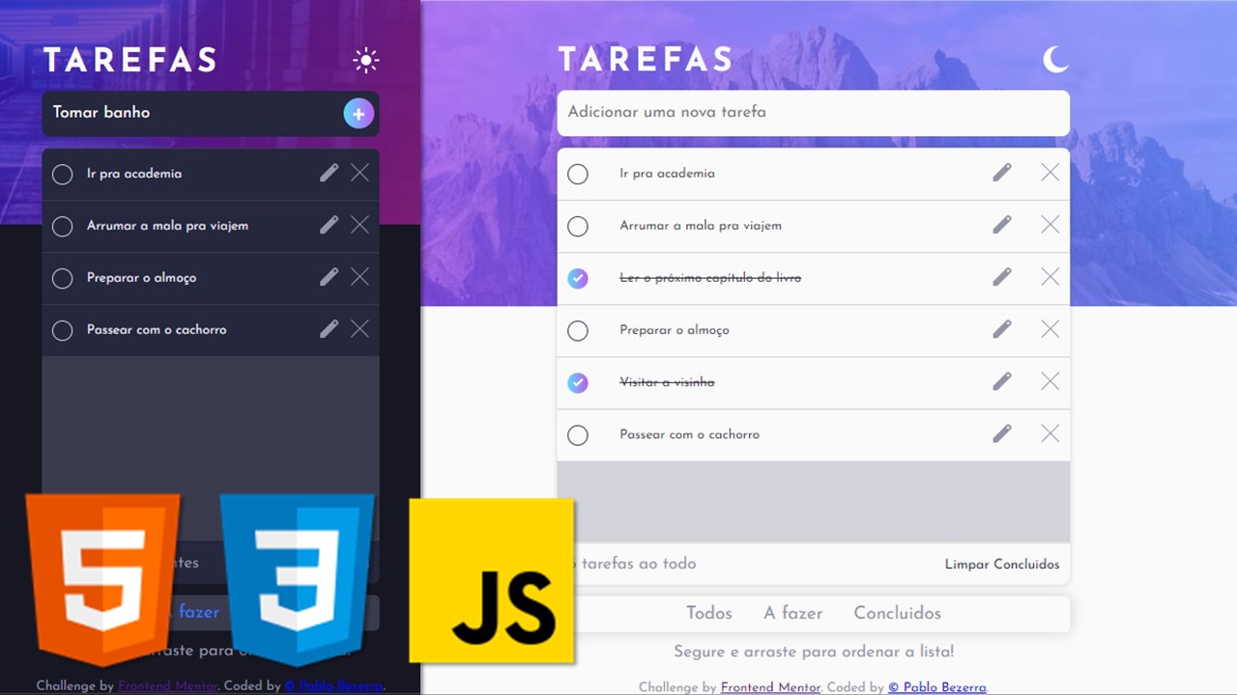1237x695 pixels.
Task: Select 'Visitar a vizinha' task text
Action: [667, 382]
